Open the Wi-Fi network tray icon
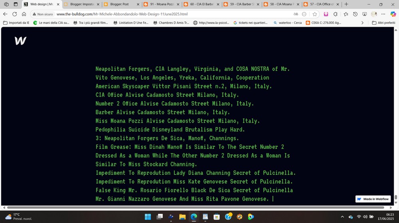Viewport: 399px width, 223px height. point(359,217)
